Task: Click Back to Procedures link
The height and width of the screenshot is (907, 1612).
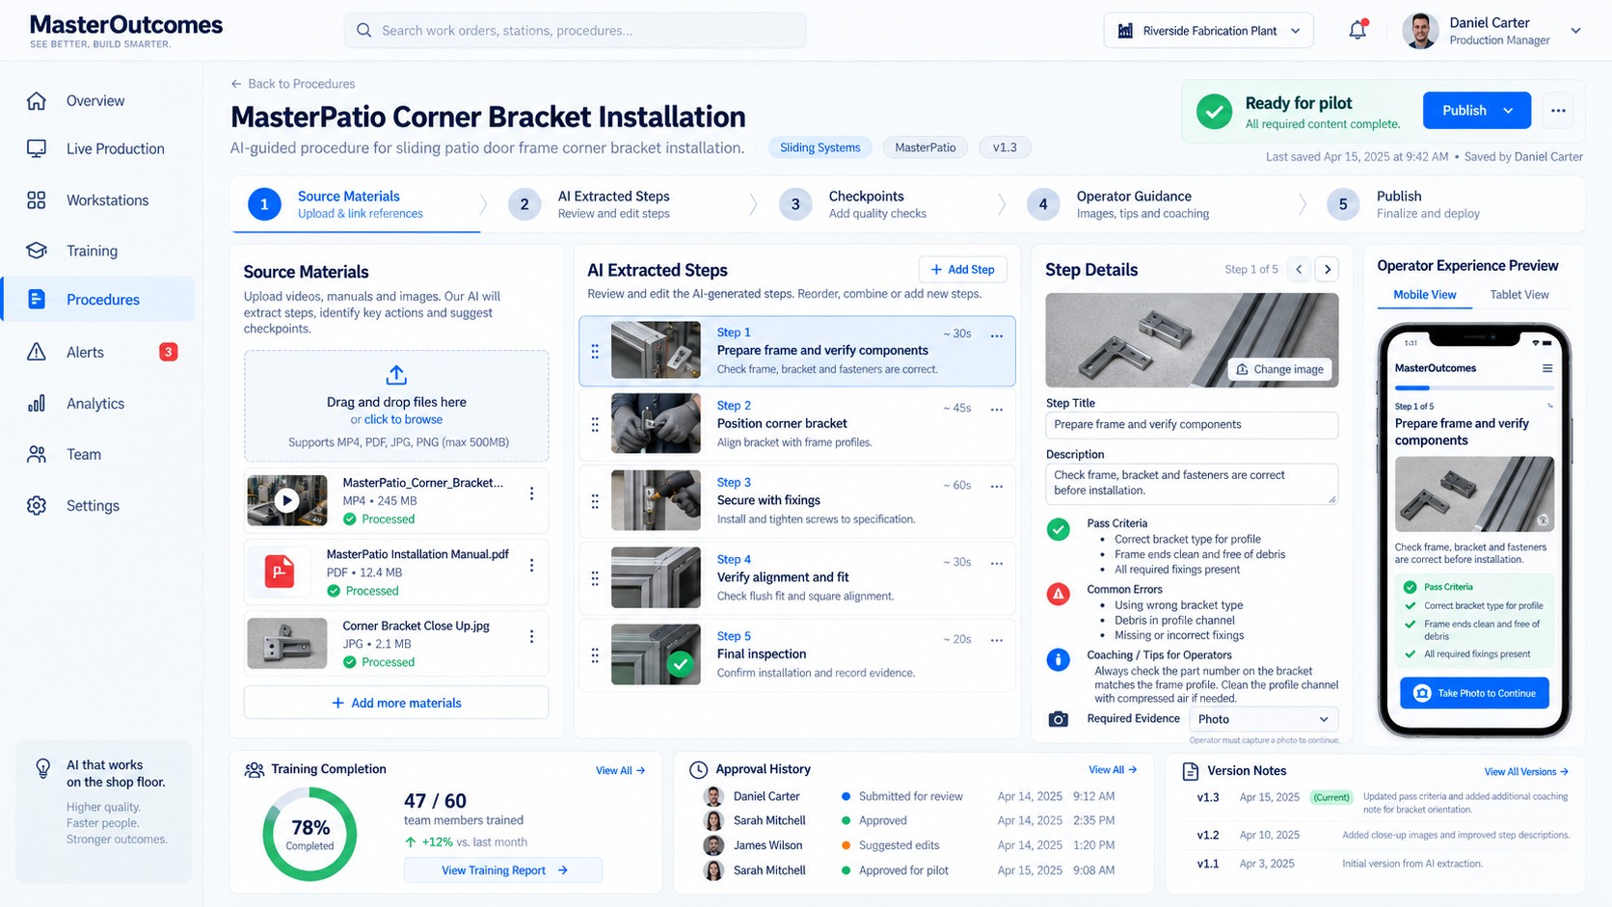Action: 292,84
